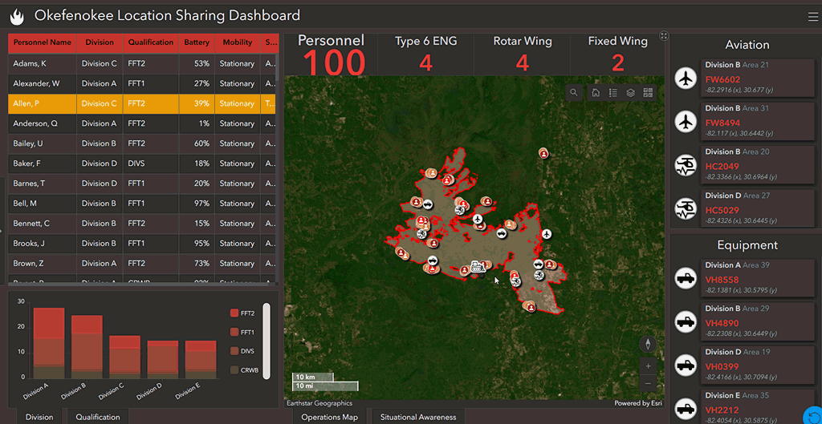This screenshot has height=424, width=822.
Task: Open the hamburger menu in the header
Action: 812,17
